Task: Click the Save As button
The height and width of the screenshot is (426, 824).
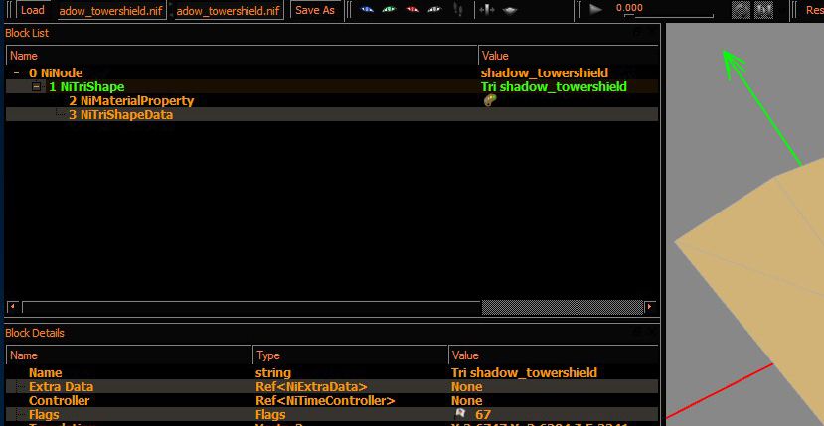Action: (315, 10)
